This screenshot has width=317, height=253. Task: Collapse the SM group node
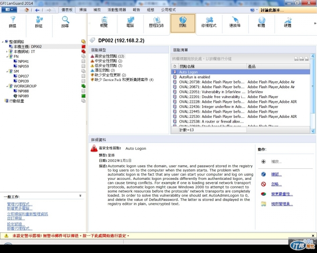[x=7, y=72]
